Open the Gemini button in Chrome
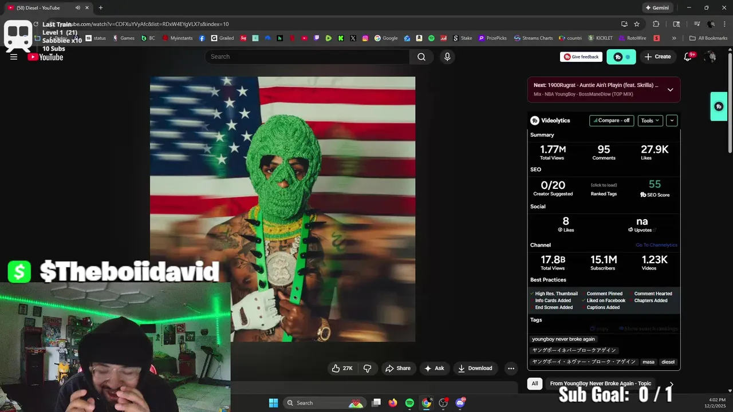The image size is (733, 412). point(657,8)
